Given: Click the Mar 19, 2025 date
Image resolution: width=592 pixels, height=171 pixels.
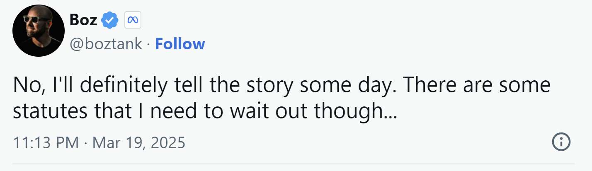Looking at the screenshot, I should pos(138,143).
